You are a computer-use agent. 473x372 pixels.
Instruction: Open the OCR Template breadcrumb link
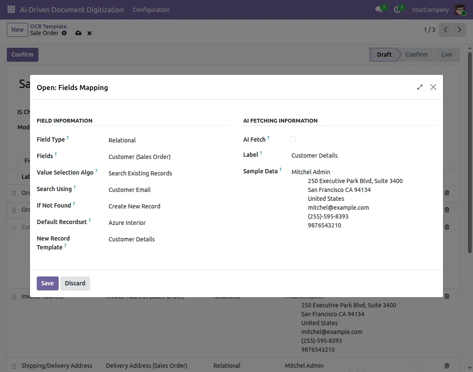pyautogui.click(x=48, y=26)
